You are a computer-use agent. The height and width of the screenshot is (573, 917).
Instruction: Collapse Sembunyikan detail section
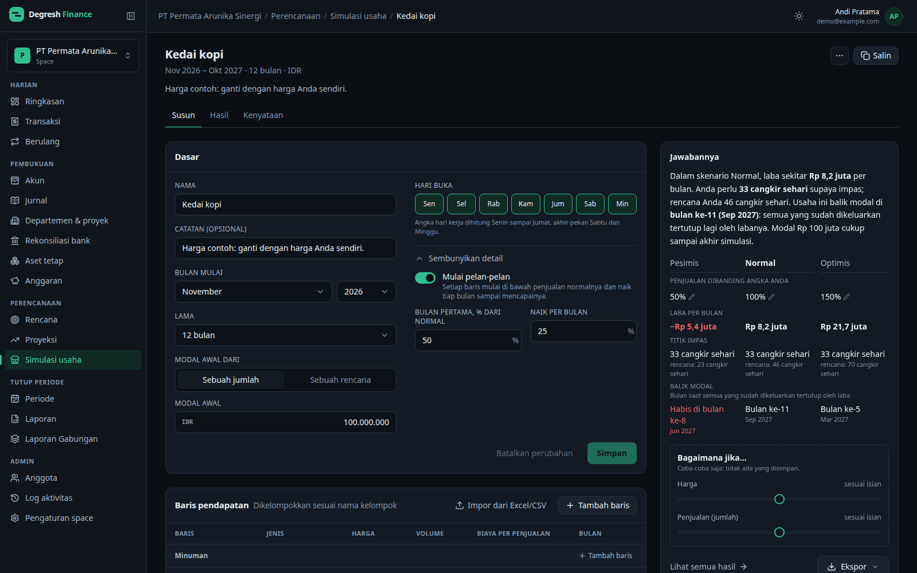460,258
